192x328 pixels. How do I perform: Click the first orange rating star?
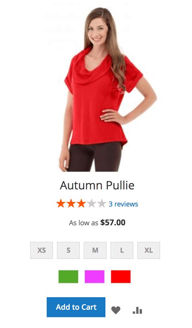coord(61,203)
